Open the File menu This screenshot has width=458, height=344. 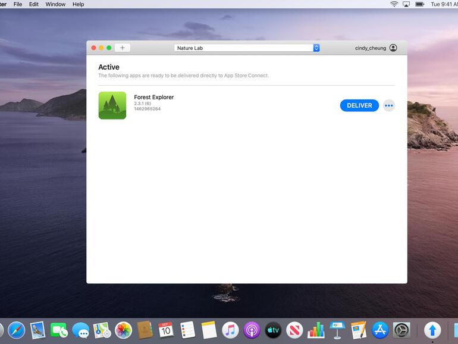click(17, 4)
